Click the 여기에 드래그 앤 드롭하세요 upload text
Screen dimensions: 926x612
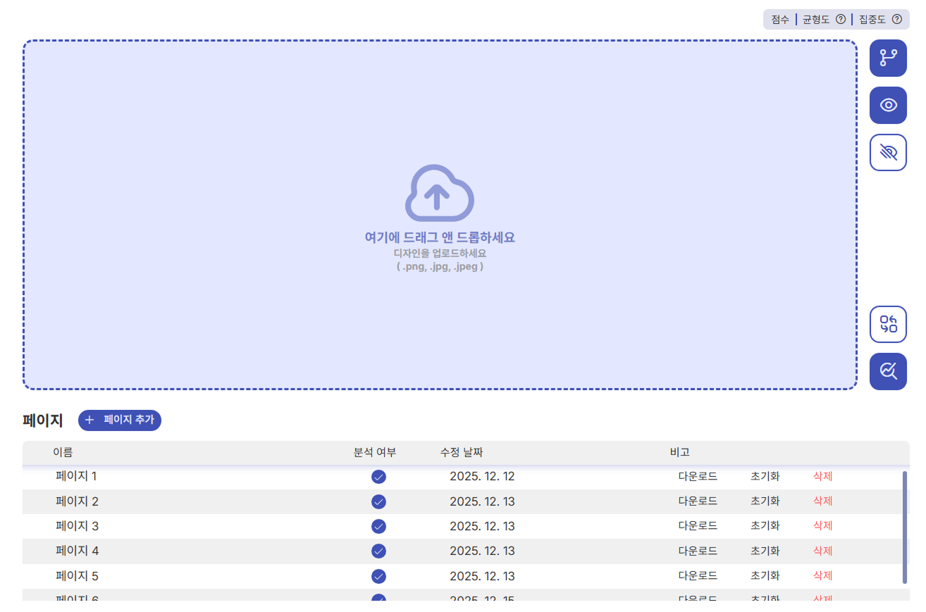coord(440,237)
